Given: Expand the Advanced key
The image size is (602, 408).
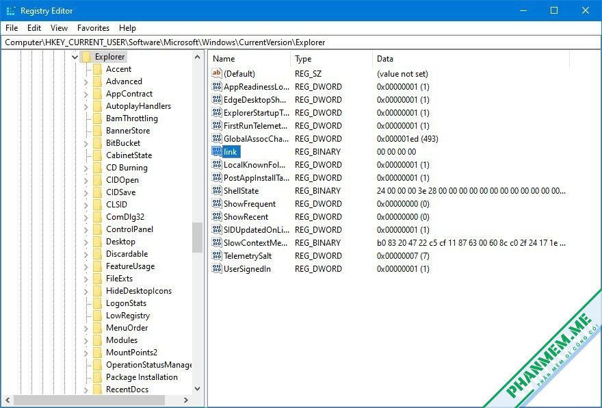Looking at the screenshot, I should click(x=86, y=82).
